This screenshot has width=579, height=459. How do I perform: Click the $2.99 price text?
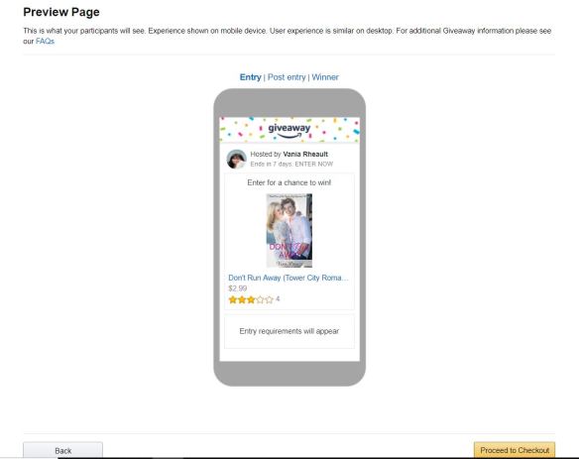click(x=237, y=288)
